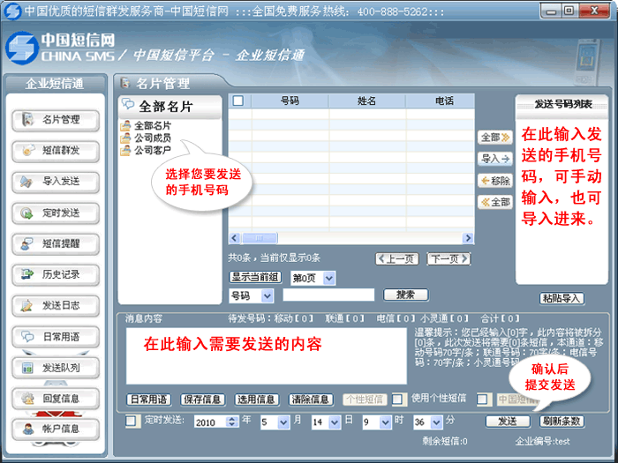
Task: Click into the 发送号码列表 number list box
Action: (561, 201)
